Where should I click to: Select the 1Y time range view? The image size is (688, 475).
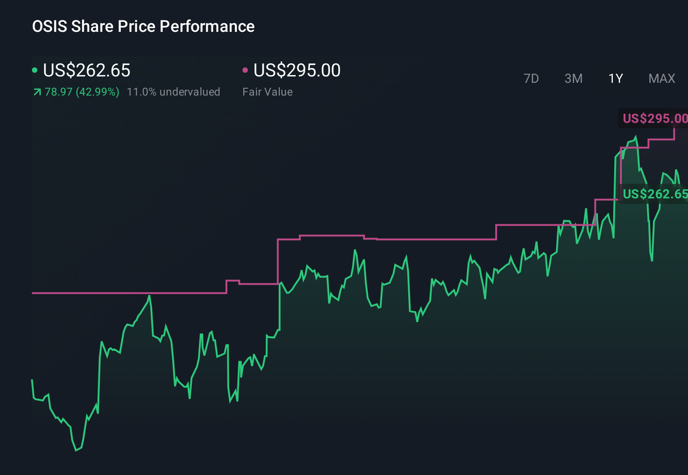pos(615,78)
